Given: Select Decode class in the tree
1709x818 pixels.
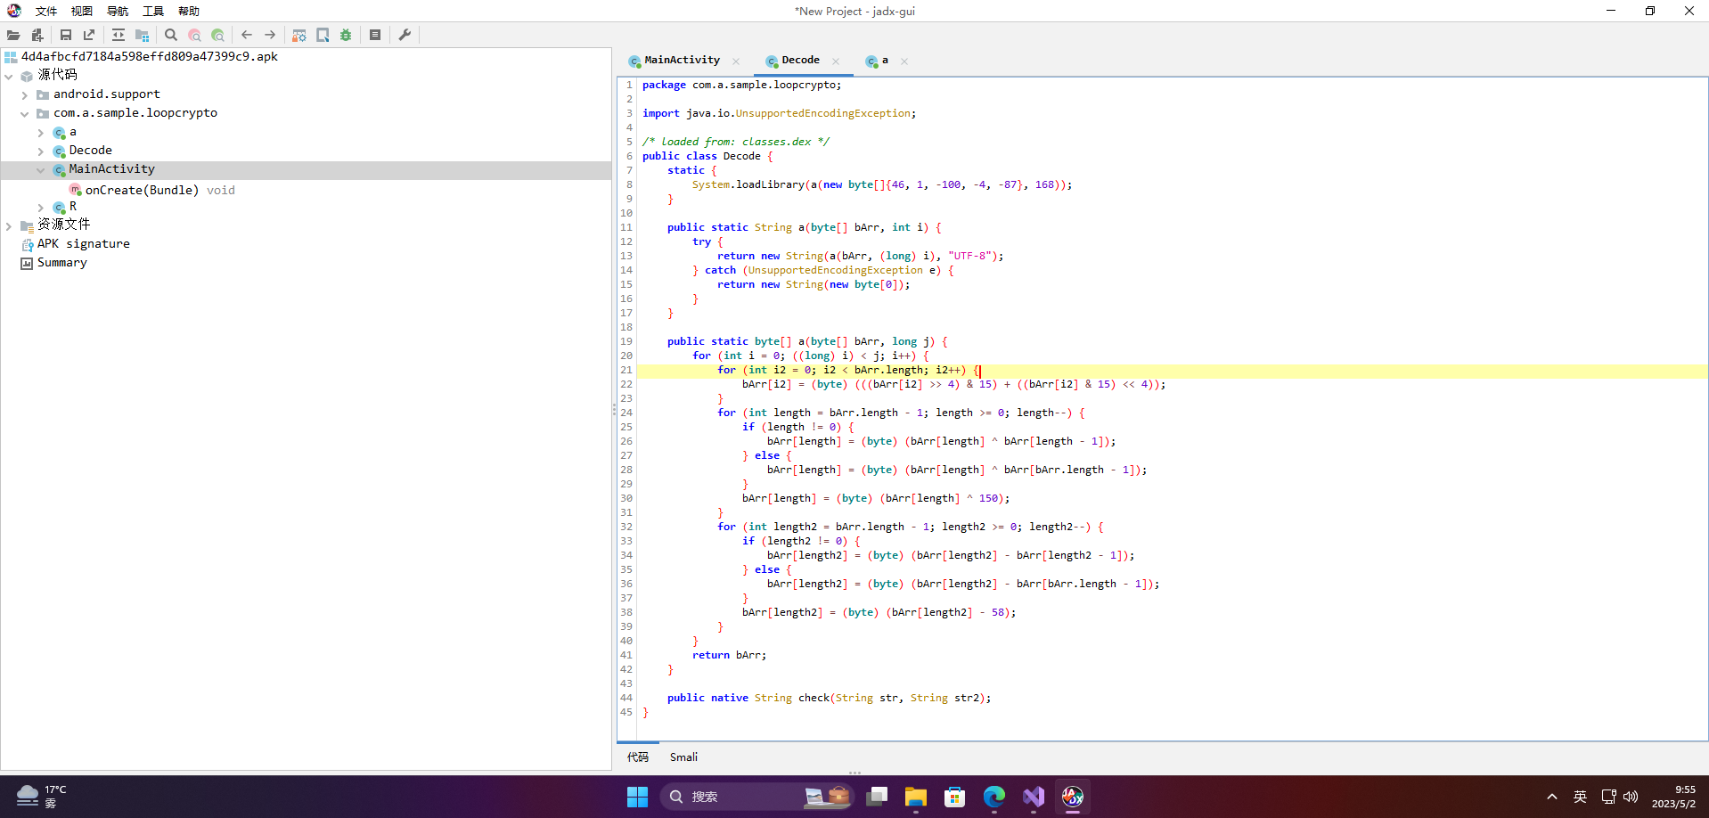Looking at the screenshot, I should (91, 151).
